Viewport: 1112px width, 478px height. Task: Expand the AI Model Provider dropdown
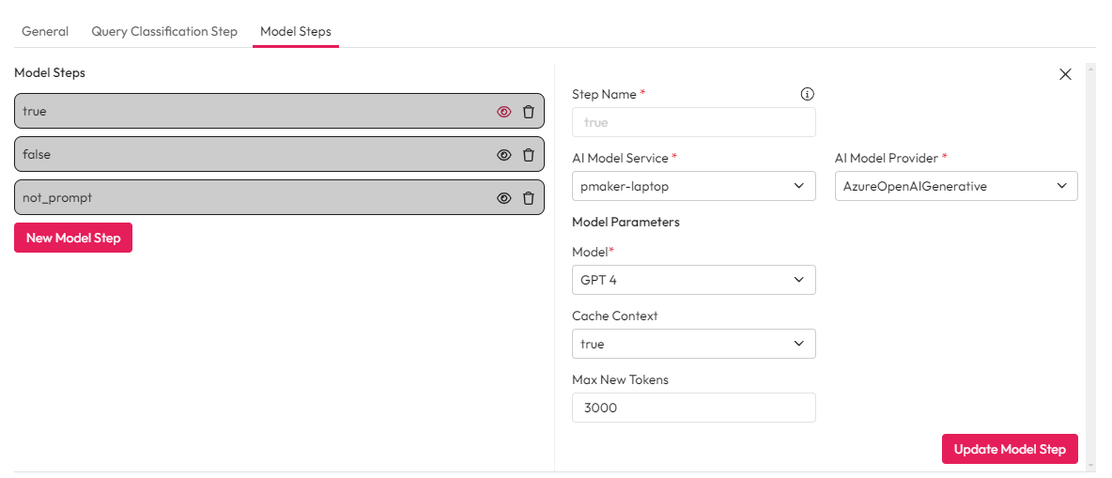tap(955, 186)
